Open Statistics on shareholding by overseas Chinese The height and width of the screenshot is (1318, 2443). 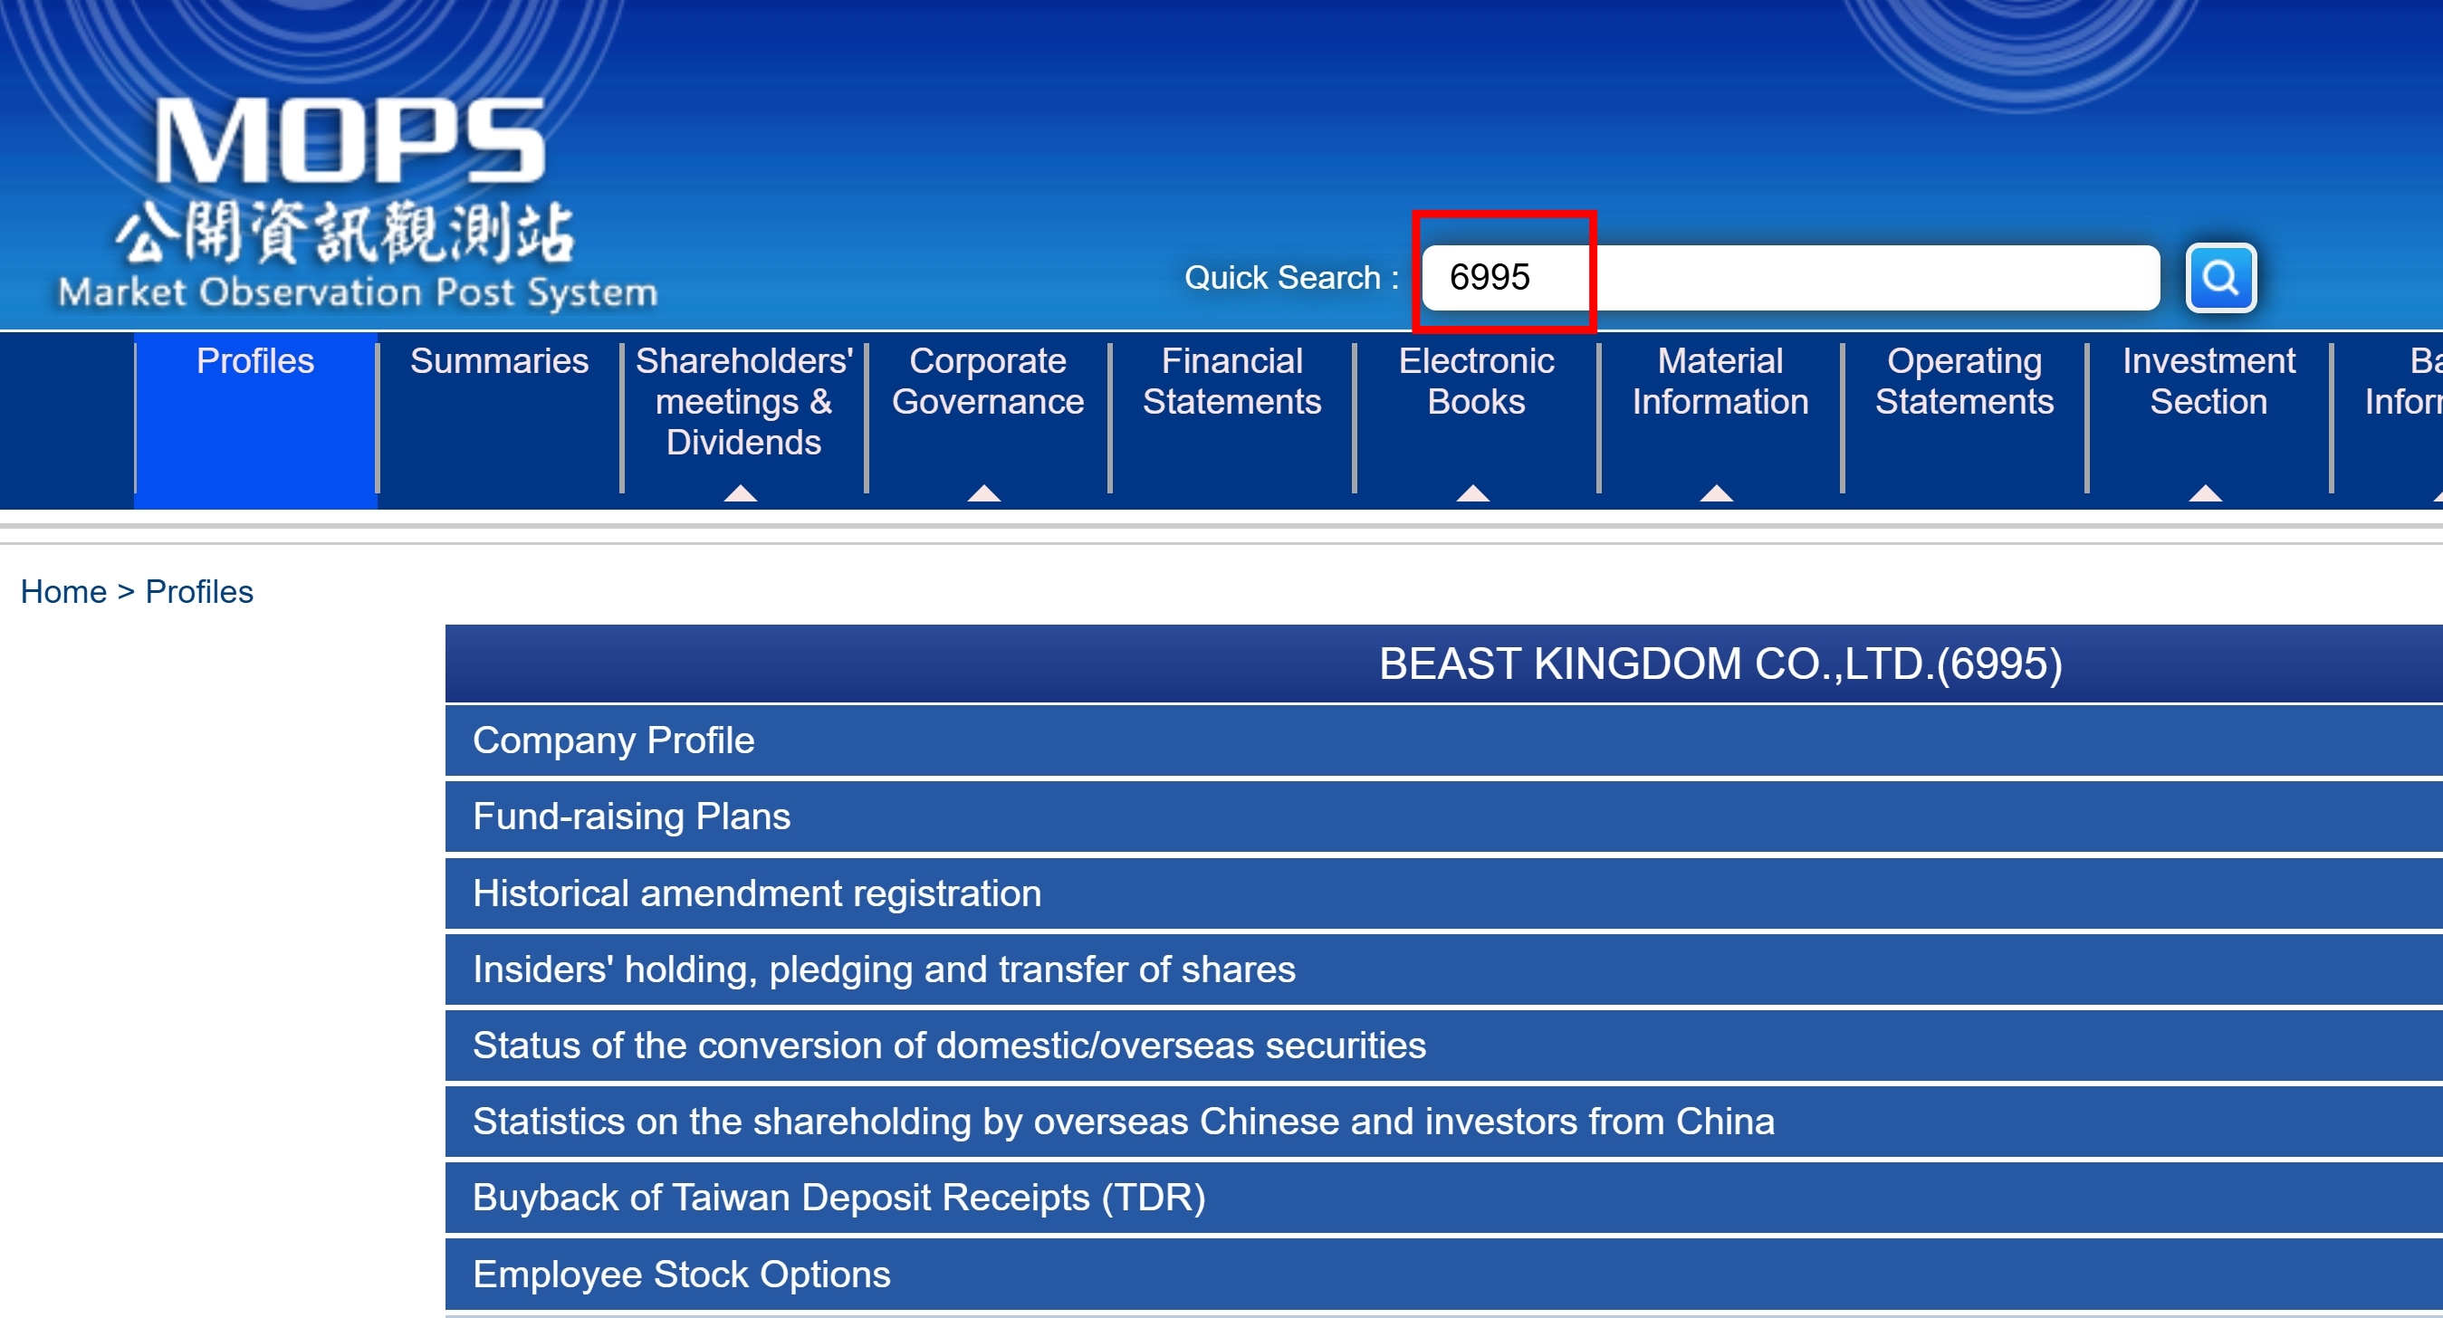point(1443,1122)
